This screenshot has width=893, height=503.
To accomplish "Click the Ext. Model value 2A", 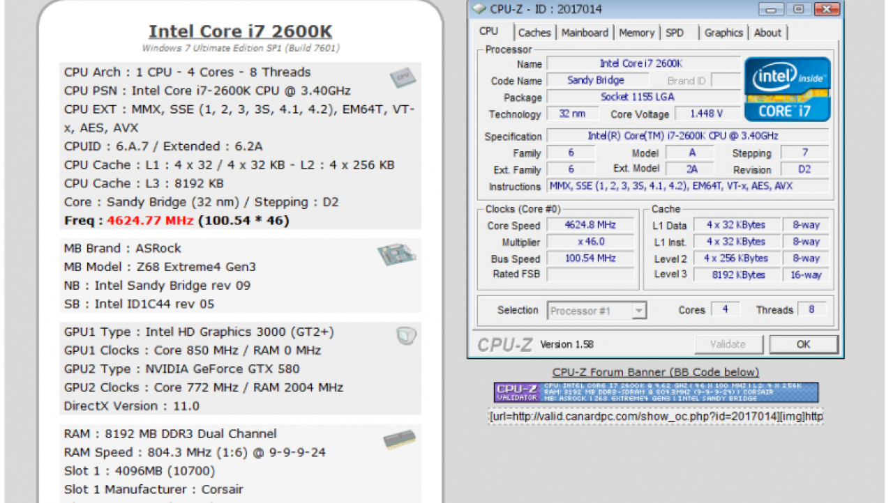I will [690, 169].
